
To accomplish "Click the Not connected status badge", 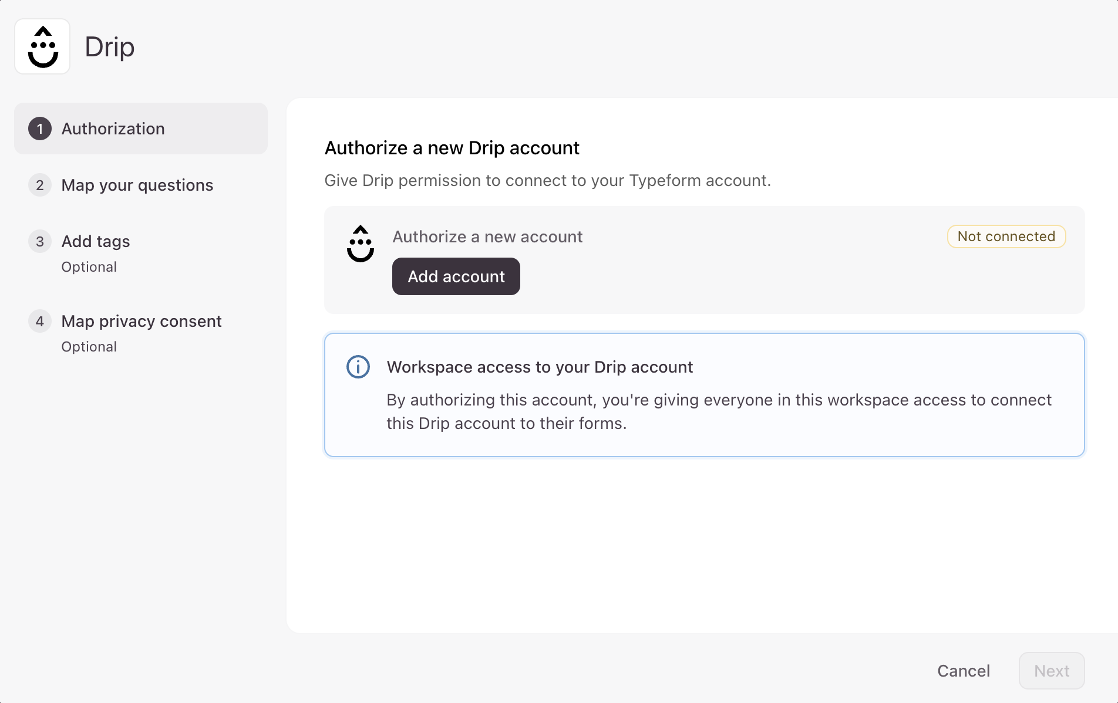I will click(1006, 236).
